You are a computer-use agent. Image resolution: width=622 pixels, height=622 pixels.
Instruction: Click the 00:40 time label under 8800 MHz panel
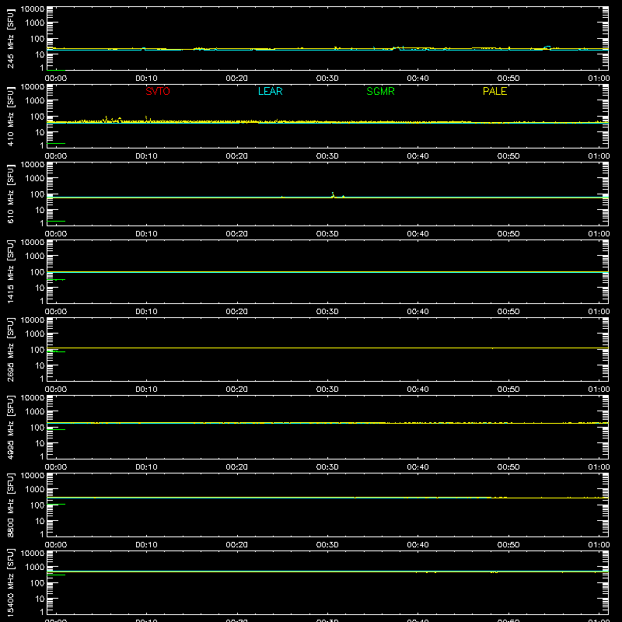click(x=418, y=545)
